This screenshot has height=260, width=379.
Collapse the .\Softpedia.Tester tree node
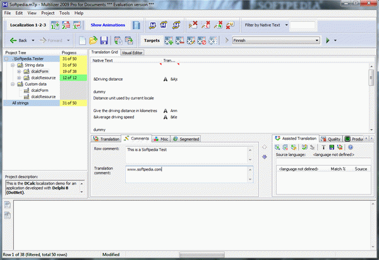[x=6, y=59]
